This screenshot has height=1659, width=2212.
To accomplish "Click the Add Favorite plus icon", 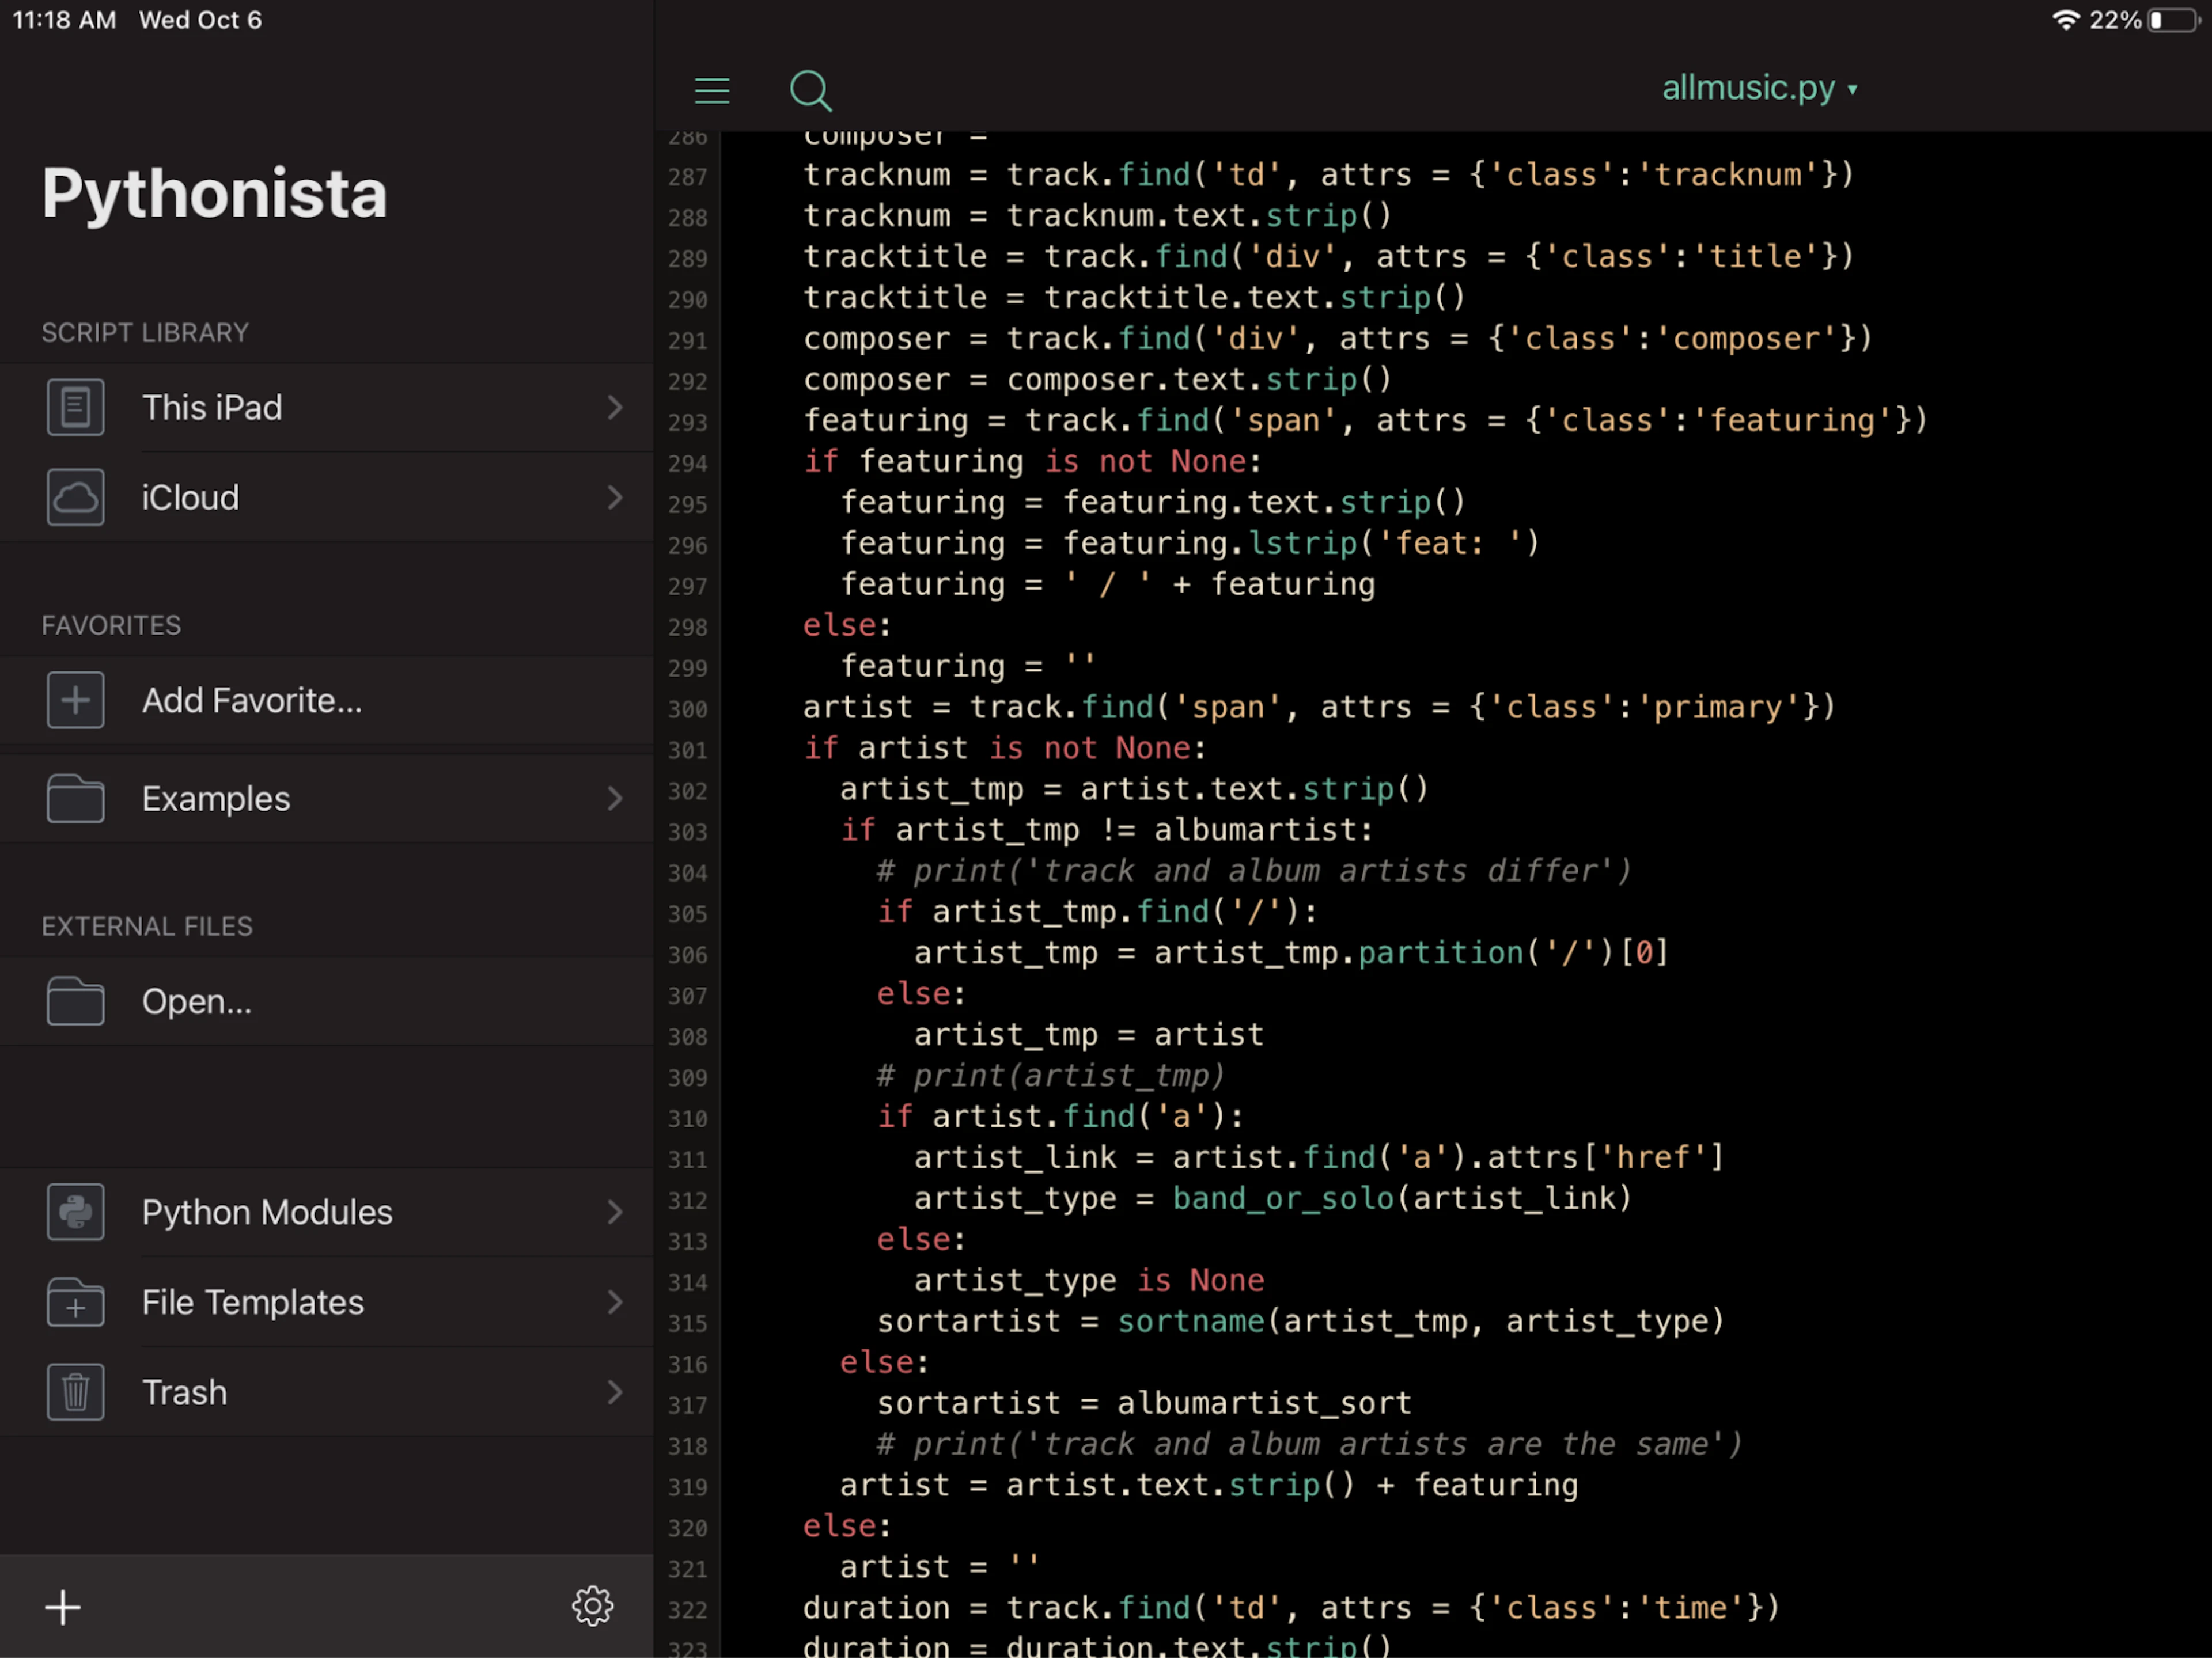I will click(75, 701).
